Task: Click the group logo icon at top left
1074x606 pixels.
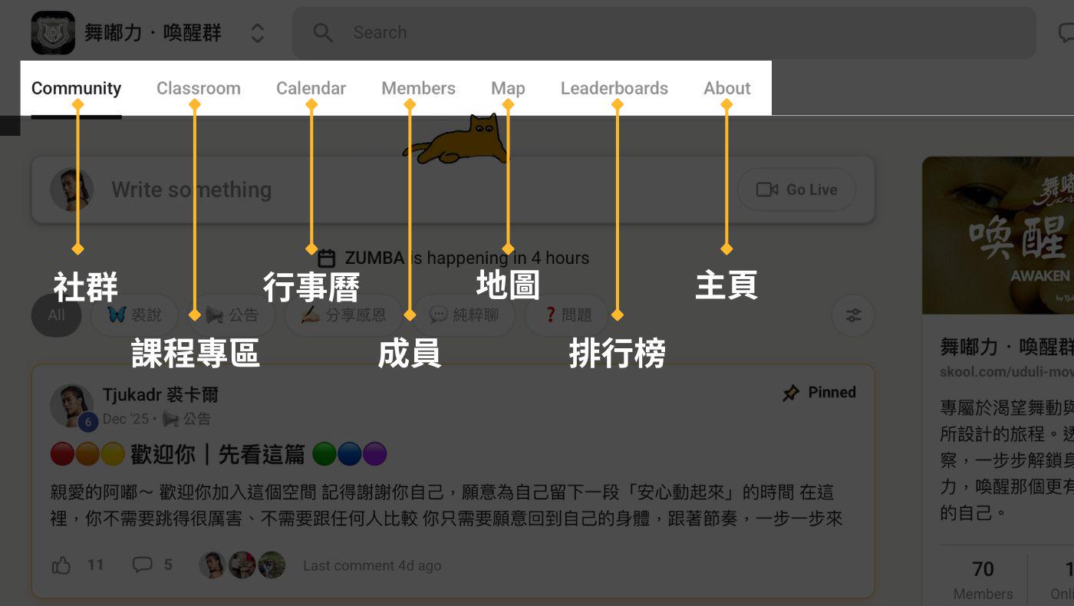Action: [53, 33]
